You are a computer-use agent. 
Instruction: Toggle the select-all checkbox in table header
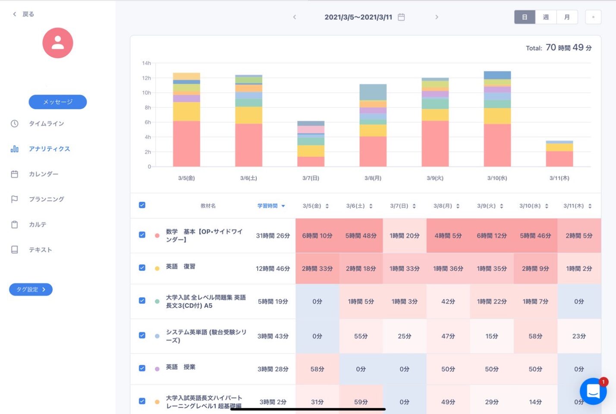point(142,205)
